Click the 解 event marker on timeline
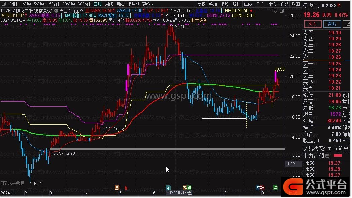The width and height of the screenshot is (352, 198). pyautogui.click(x=168, y=188)
